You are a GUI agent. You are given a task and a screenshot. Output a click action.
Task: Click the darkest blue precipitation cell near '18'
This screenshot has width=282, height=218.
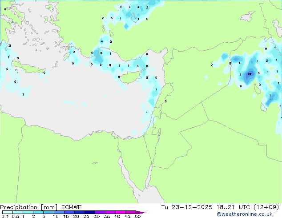click(x=249, y=76)
